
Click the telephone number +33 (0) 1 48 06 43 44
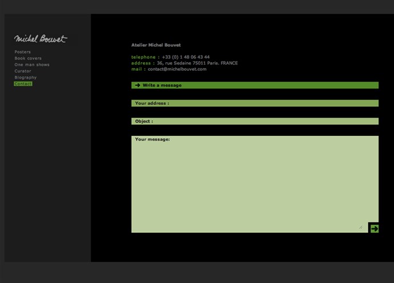point(186,57)
